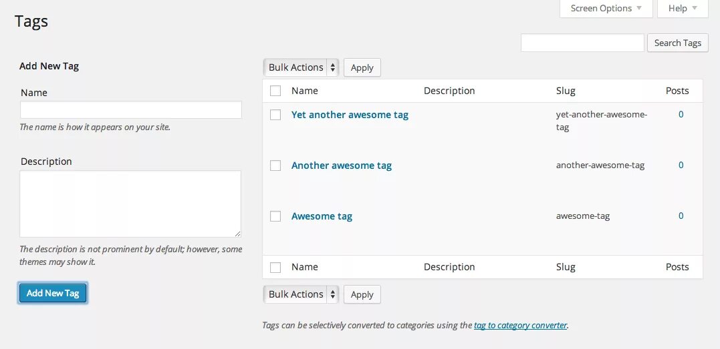Grab the Description textarea resize handle

[237, 234]
